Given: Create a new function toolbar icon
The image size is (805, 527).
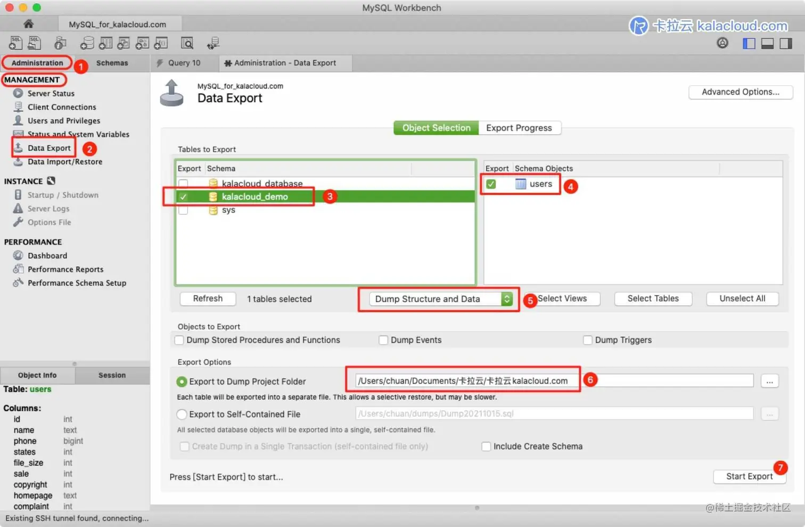Looking at the screenshot, I should (x=161, y=43).
